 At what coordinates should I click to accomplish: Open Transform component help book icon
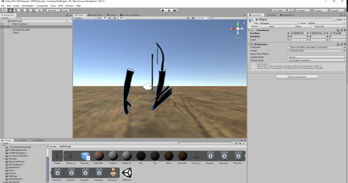[x=338, y=30]
